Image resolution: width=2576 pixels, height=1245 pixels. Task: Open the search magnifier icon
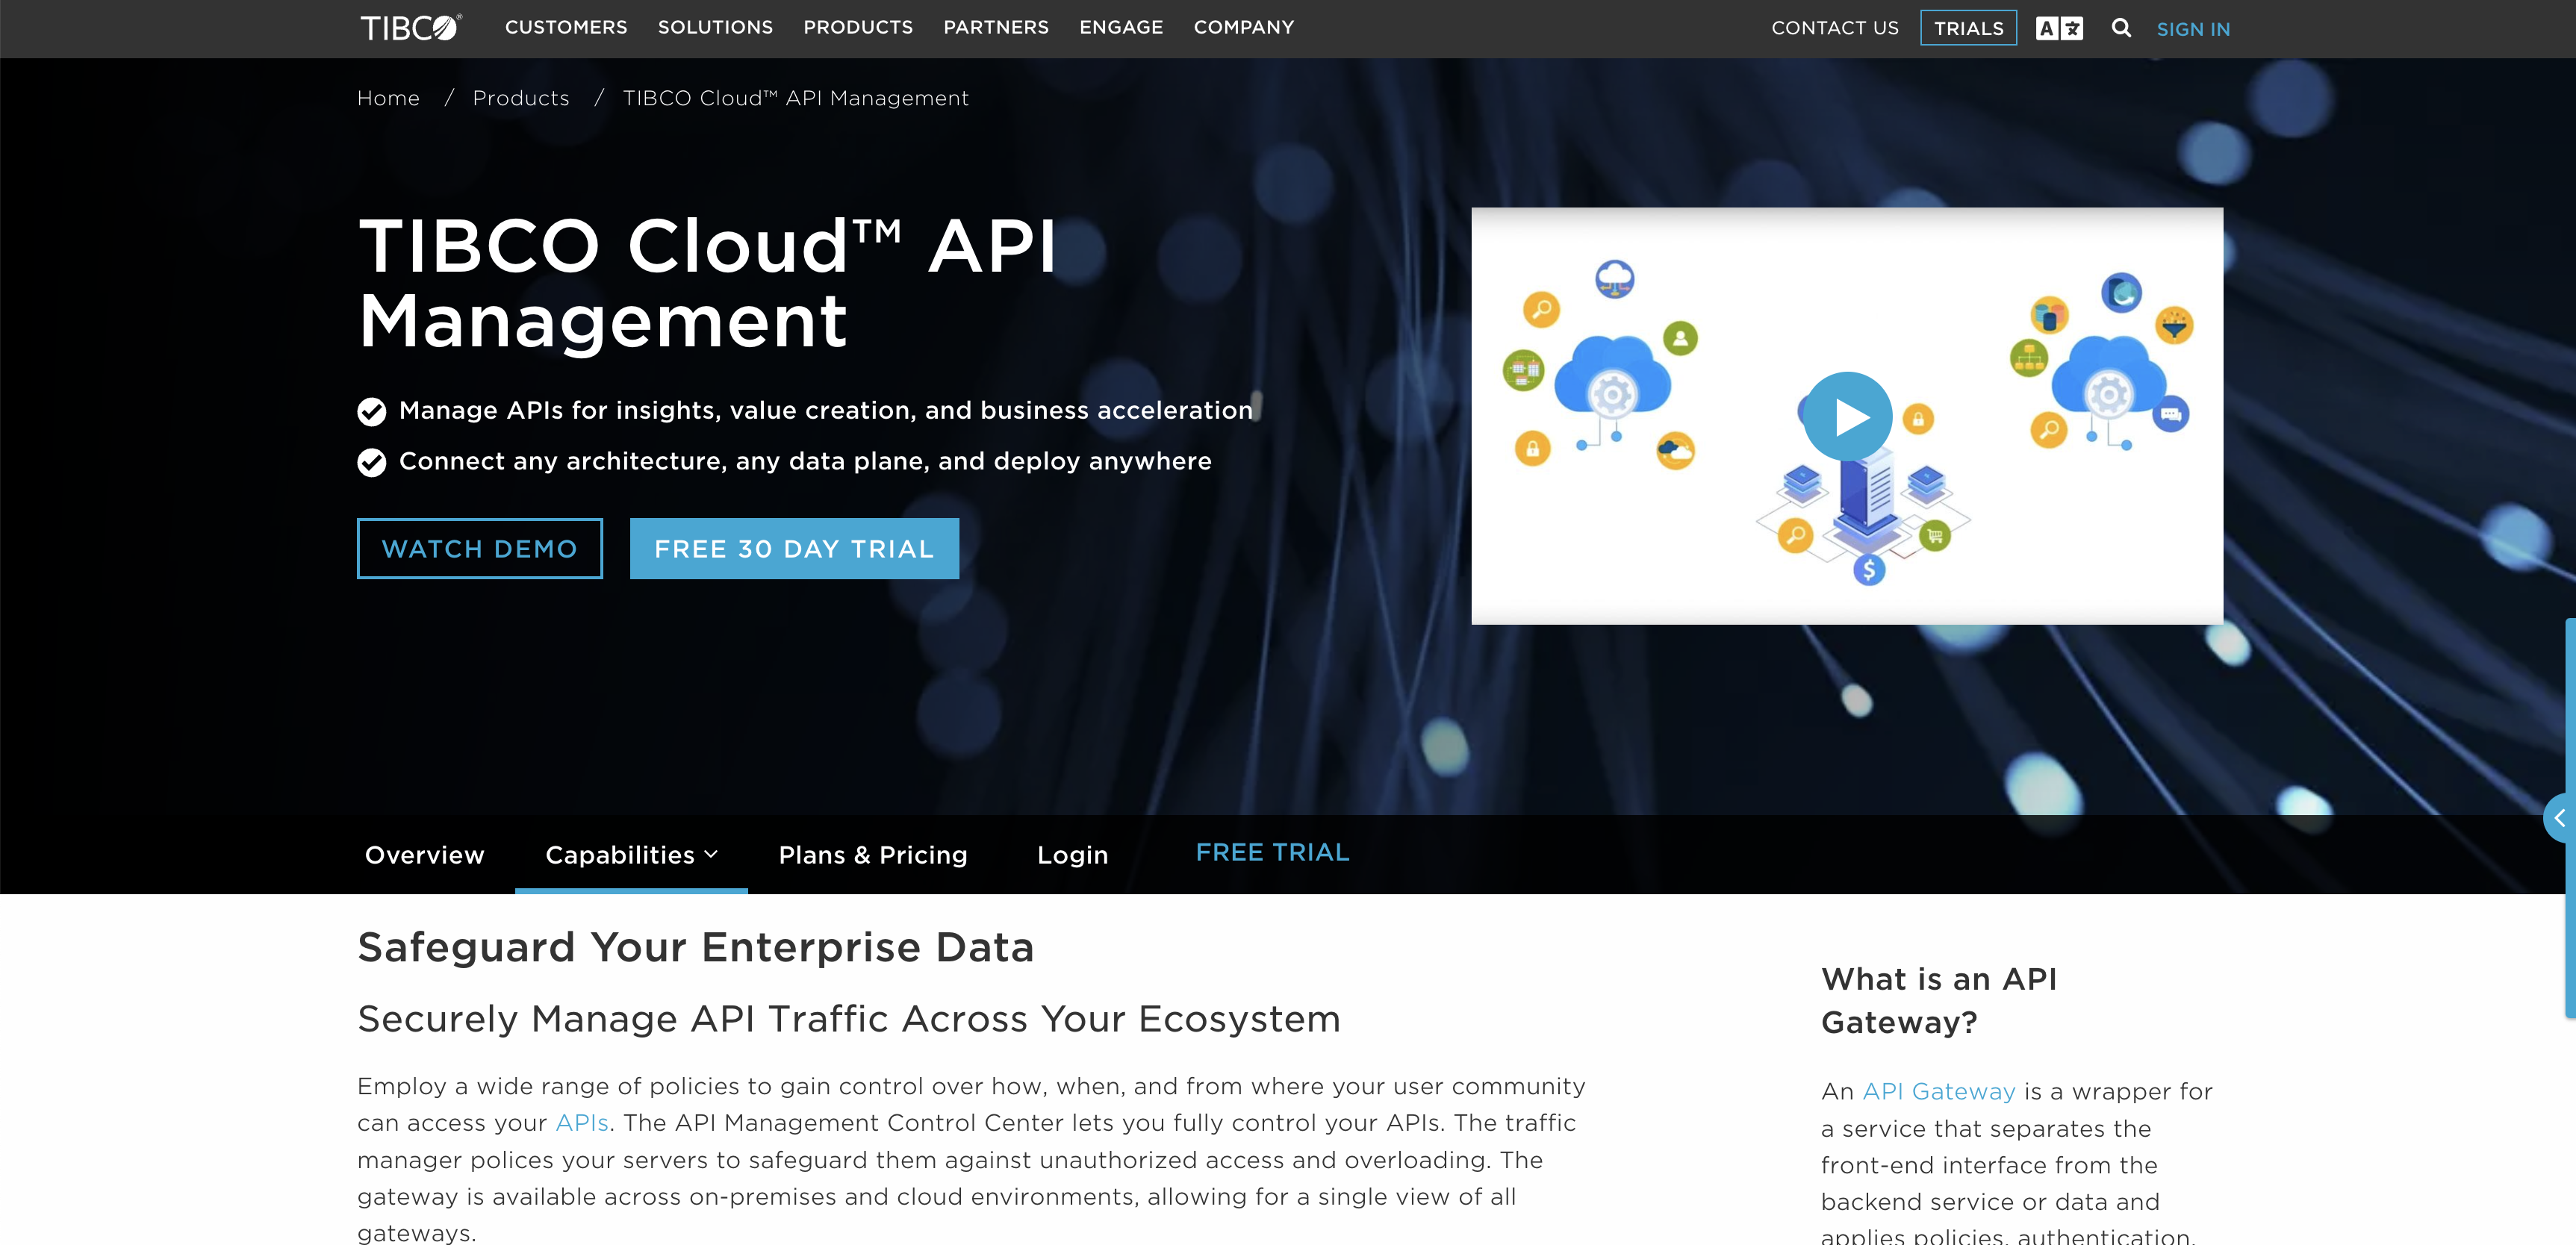pyautogui.click(x=2120, y=28)
